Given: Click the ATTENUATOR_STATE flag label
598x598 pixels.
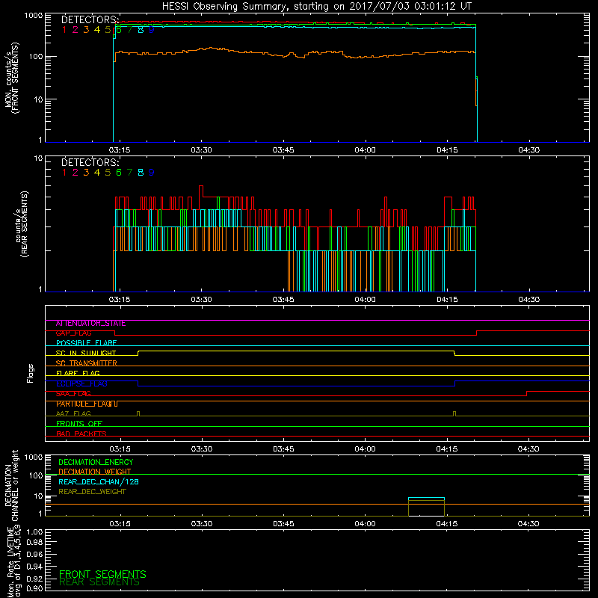Looking at the screenshot, I should [90, 324].
